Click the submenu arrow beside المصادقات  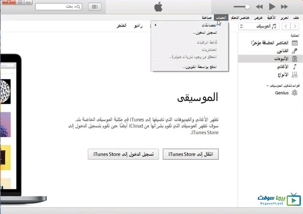point(156,25)
